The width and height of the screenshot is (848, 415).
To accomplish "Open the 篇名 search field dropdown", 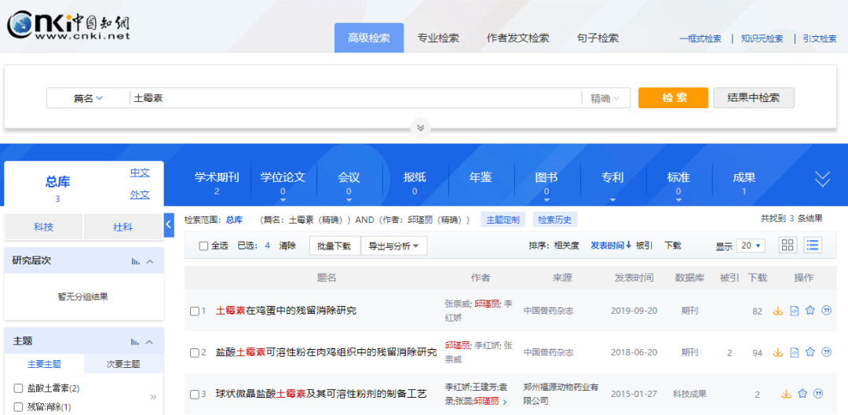I will point(88,98).
